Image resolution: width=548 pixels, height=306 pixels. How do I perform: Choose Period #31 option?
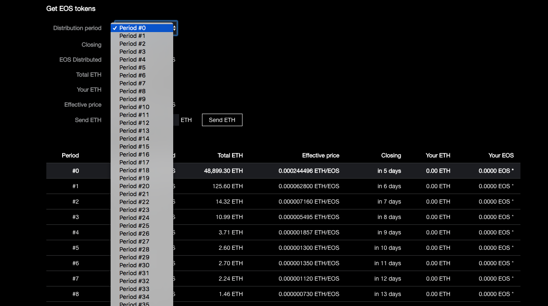pyautogui.click(x=142, y=273)
